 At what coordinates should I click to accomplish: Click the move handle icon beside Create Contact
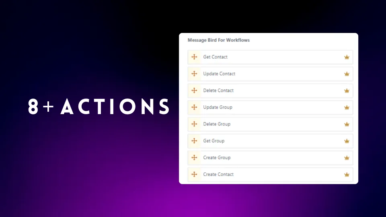(x=194, y=174)
